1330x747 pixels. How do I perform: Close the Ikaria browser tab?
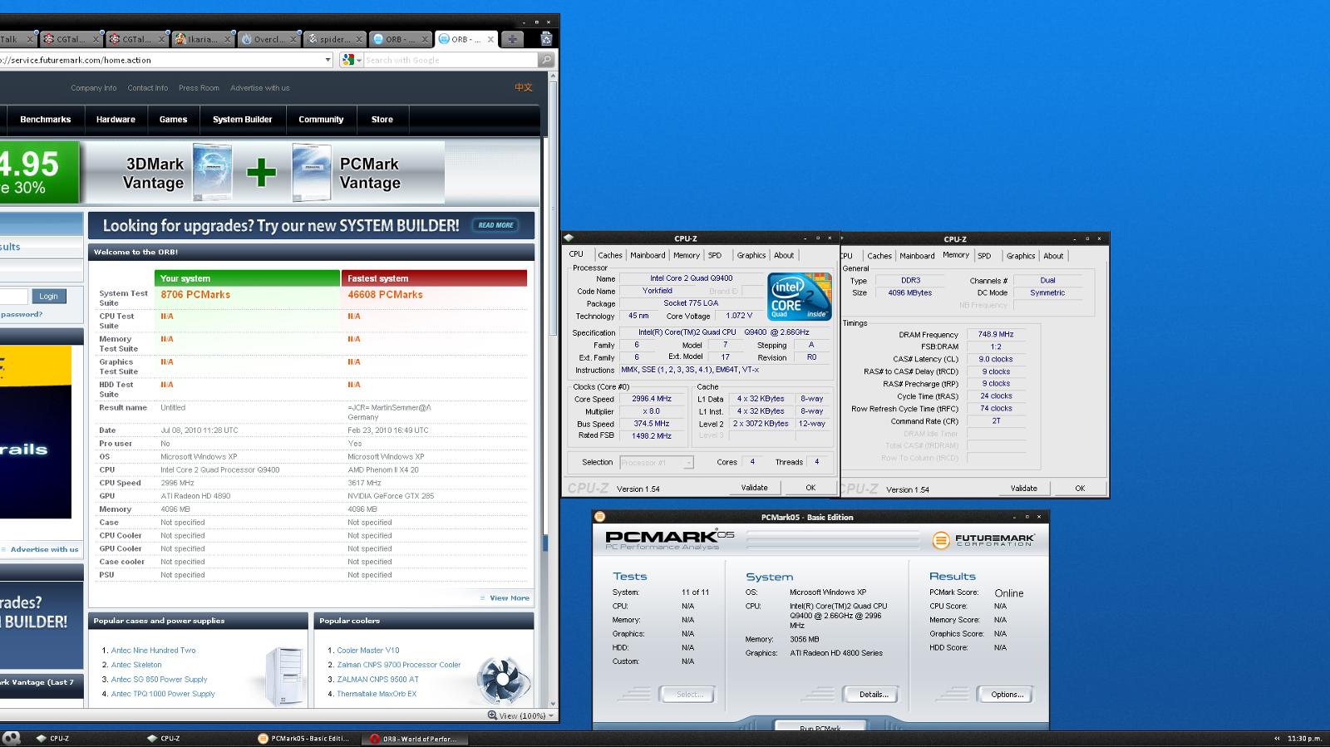click(227, 39)
